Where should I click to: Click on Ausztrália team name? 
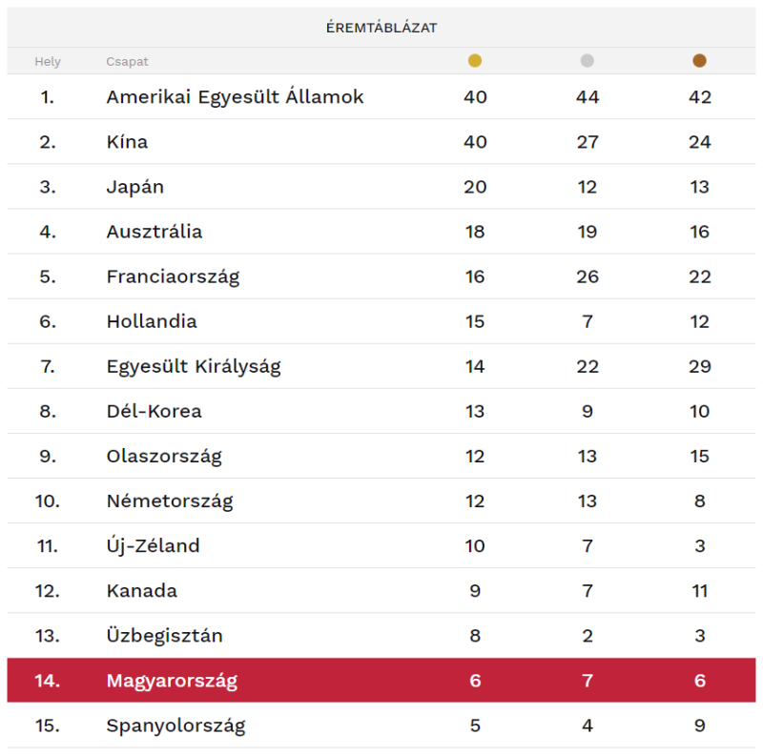tap(154, 232)
